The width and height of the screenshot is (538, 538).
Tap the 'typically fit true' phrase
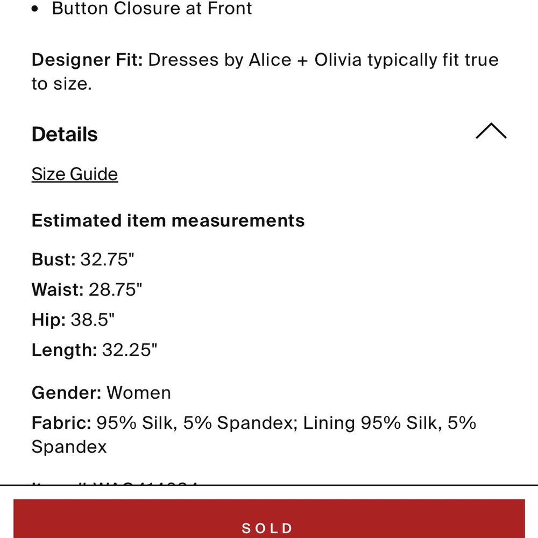click(433, 60)
